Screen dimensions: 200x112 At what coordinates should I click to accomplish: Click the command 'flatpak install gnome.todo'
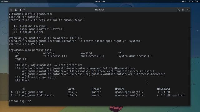[32, 14]
